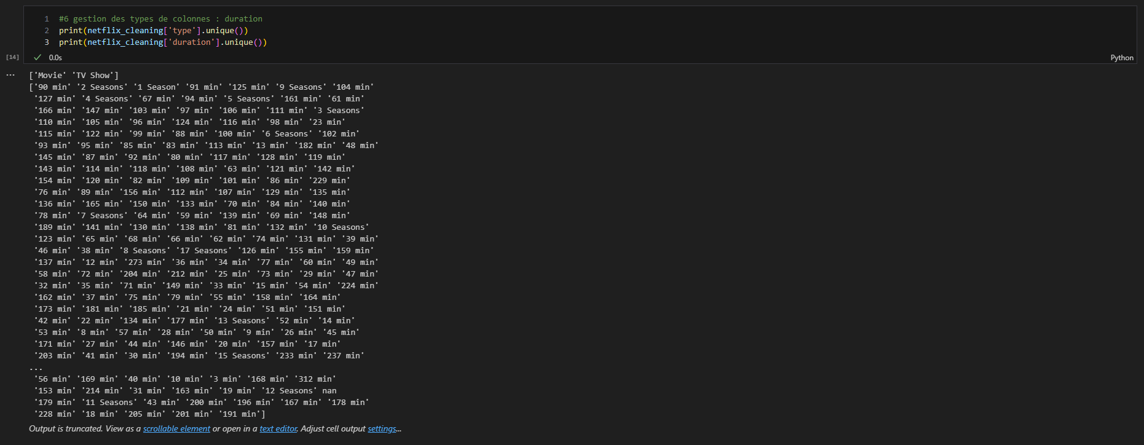Open truncated output in a text editor
1144x445 pixels.
pyautogui.click(x=278, y=429)
